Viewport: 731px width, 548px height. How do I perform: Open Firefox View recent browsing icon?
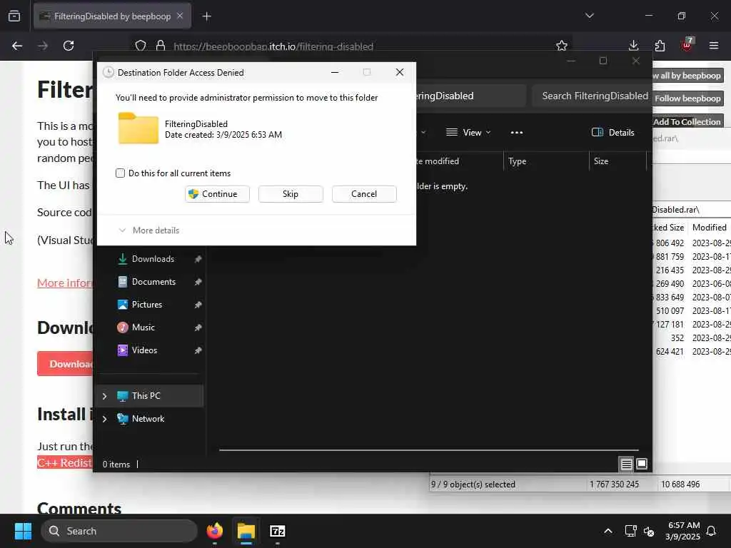(x=14, y=16)
